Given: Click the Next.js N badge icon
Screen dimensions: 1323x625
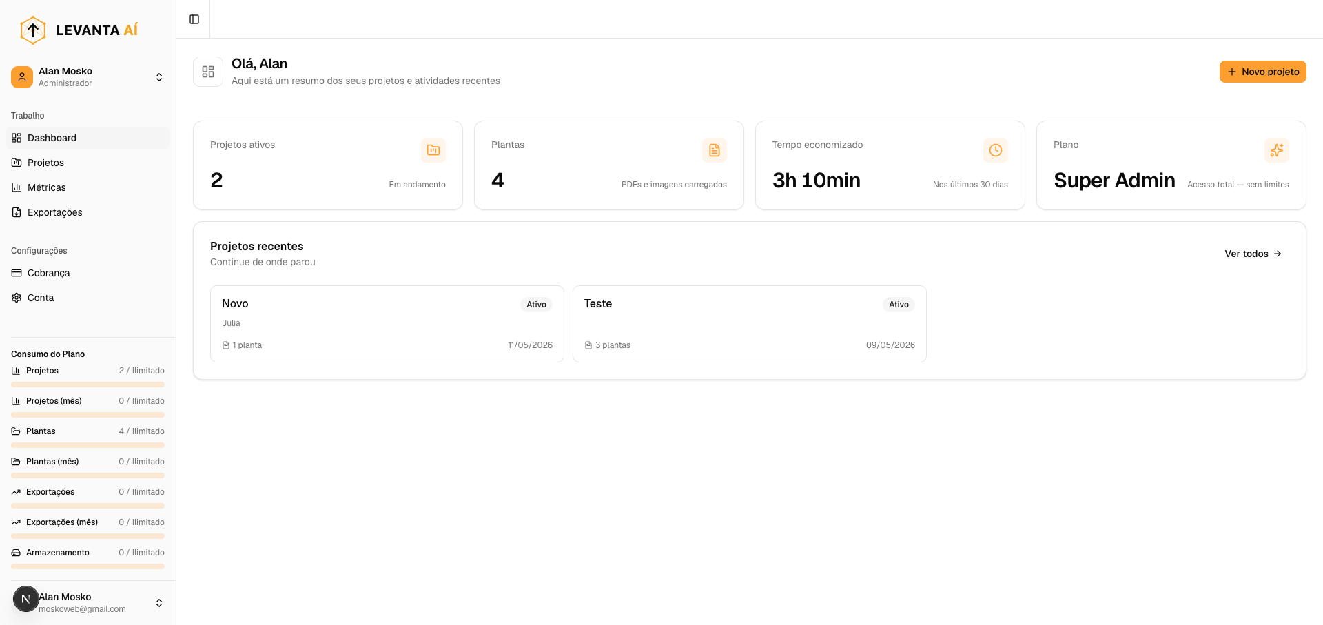Looking at the screenshot, I should tap(26, 599).
